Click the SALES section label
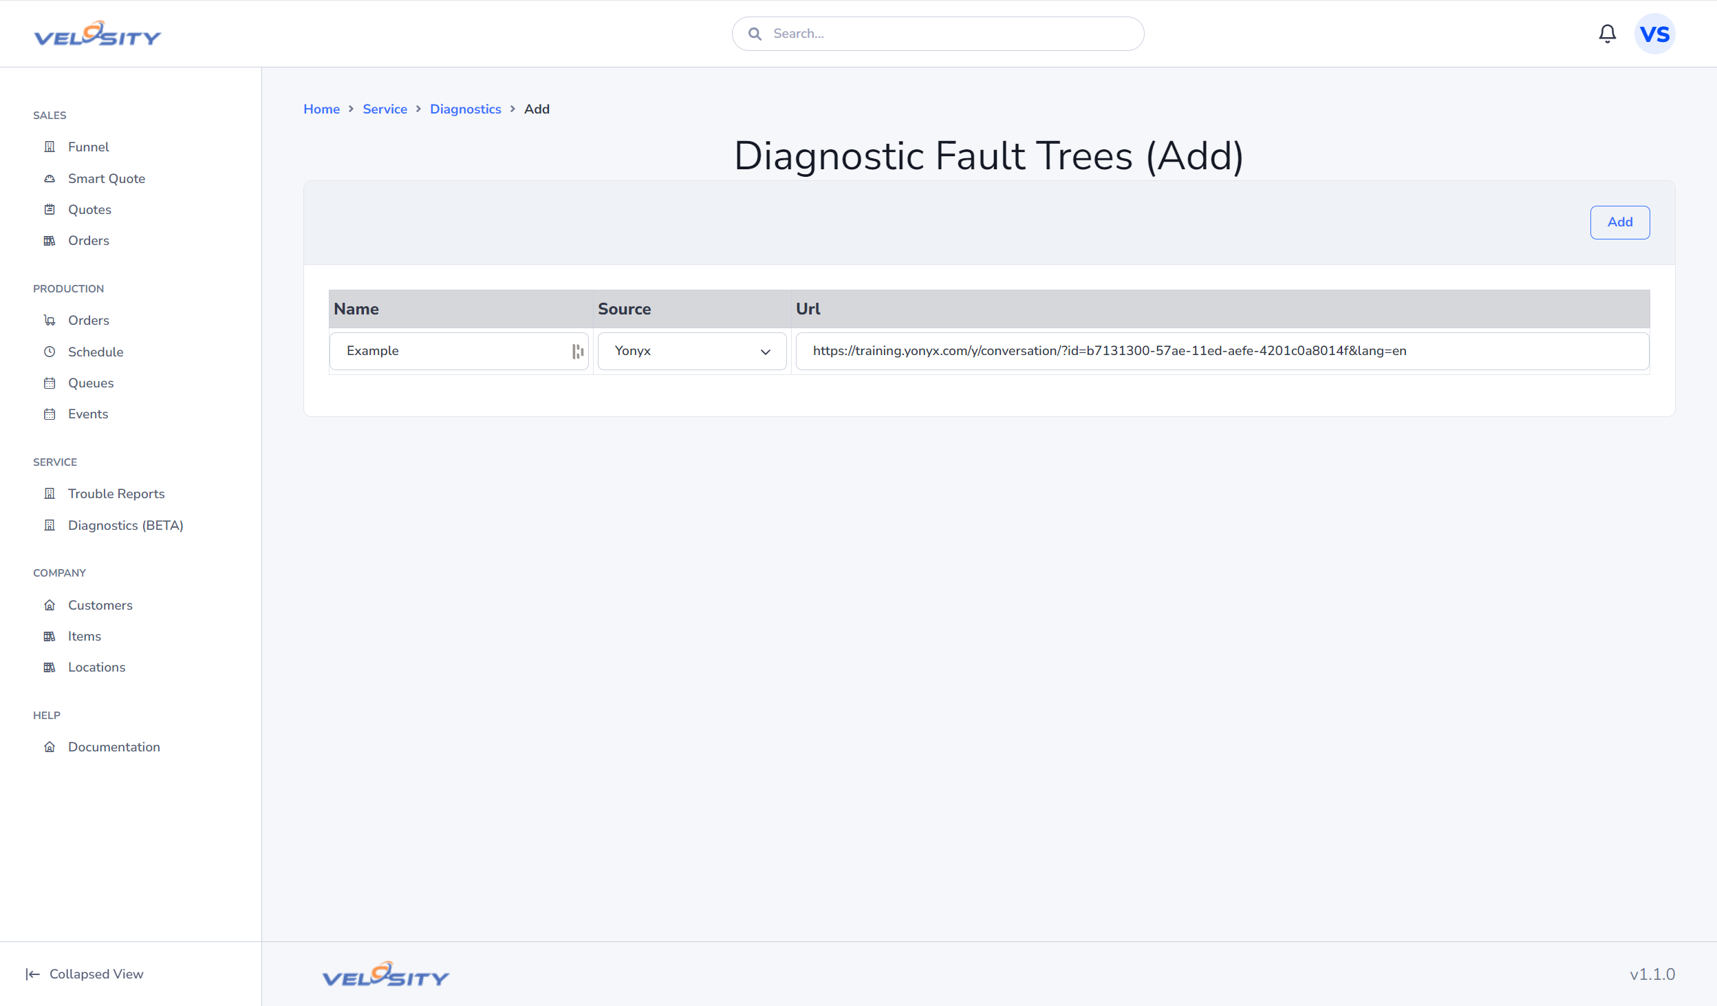 pos(50,115)
